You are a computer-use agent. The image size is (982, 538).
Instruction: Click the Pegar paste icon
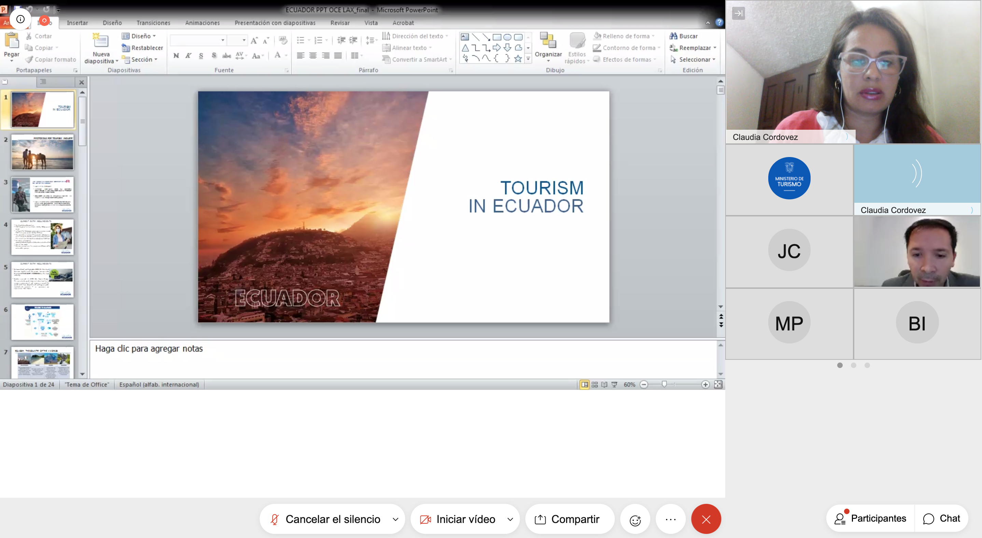pyautogui.click(x=11, y=41)
